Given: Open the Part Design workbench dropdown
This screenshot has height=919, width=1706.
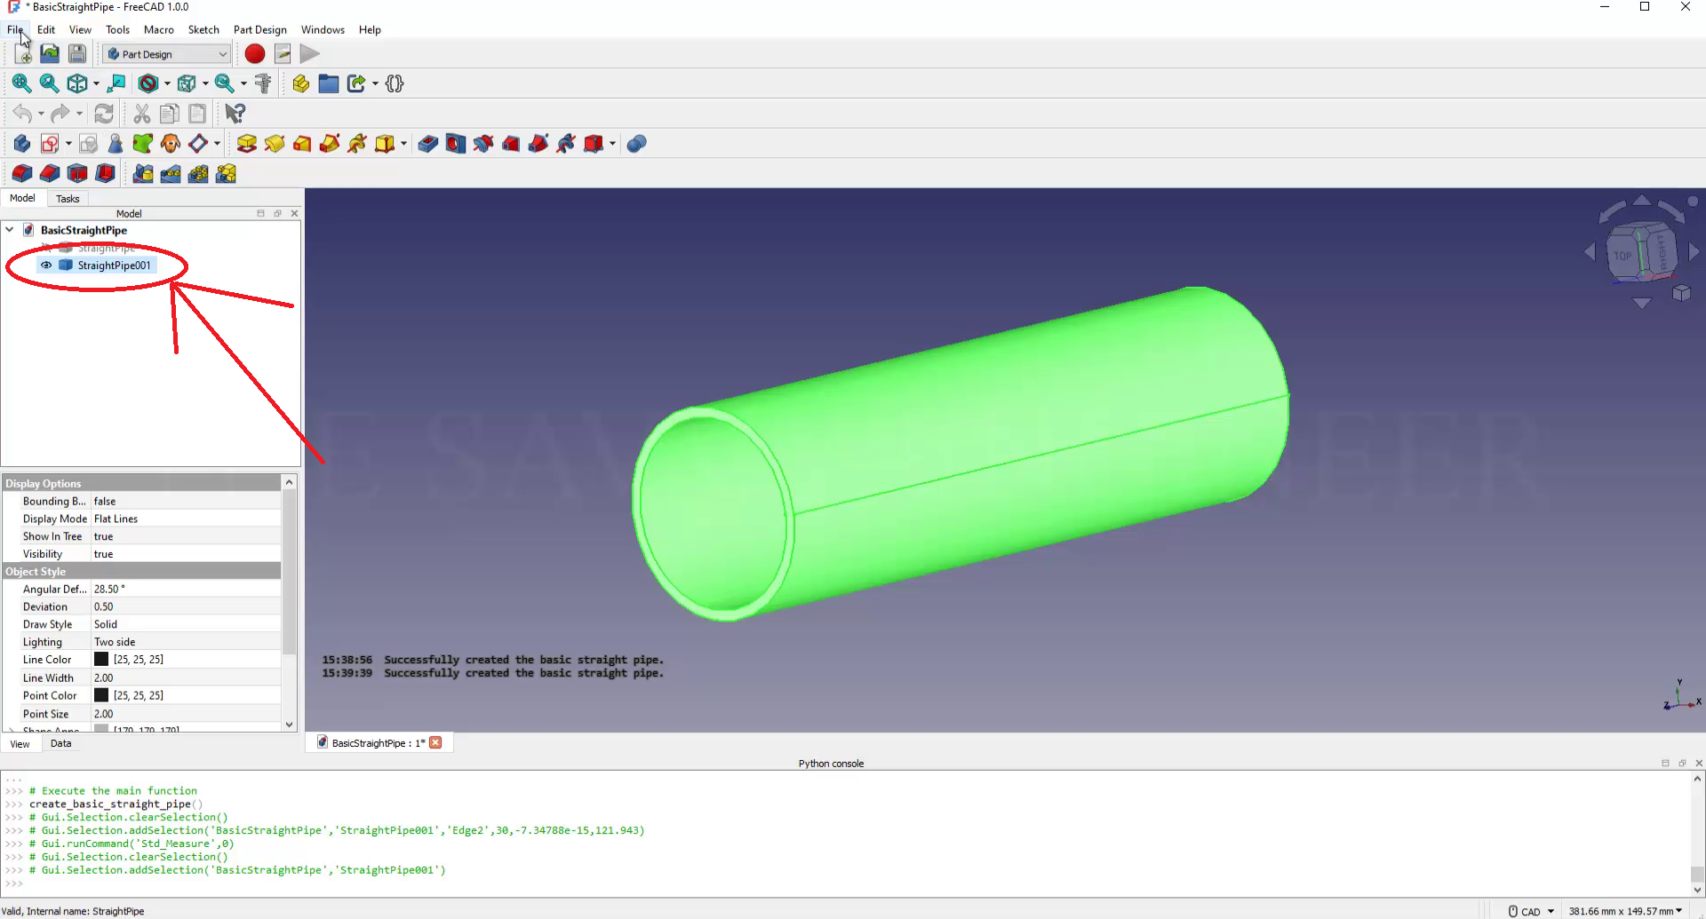Looking at the screenshot, I should tap(167, 54).
